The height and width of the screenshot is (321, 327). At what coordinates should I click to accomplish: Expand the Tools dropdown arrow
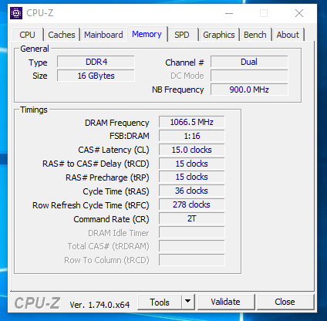[x=188, y=302]
